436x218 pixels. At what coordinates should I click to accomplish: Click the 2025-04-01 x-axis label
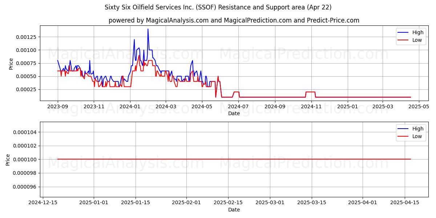coord(363,203)
